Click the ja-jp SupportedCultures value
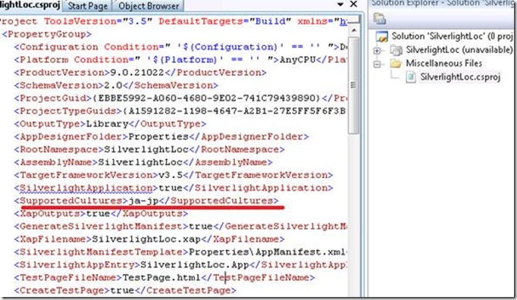This screenshot has width=517, height=300. (x=143, y=201)
